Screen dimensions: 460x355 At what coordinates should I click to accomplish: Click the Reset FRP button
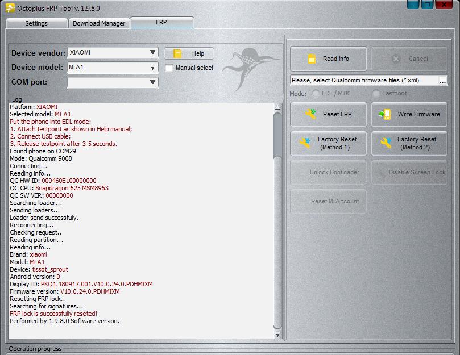click(328, 114)
